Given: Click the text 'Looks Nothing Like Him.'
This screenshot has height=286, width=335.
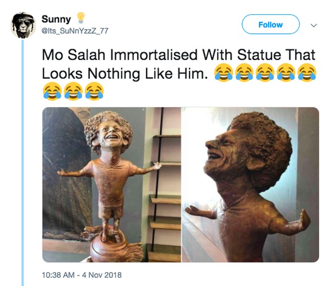Looking at the screenshot, I should click(124, 74).
